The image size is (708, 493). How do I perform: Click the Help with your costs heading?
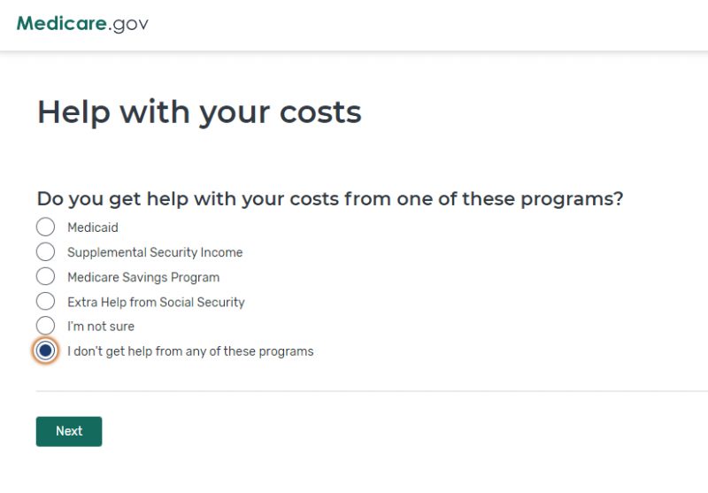point(200,112)
